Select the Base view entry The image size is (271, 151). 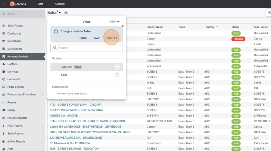tap(87, 67)
